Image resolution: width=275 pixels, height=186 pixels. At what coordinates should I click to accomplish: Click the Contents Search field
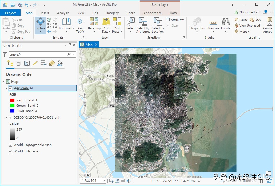[x=42, y=54]
